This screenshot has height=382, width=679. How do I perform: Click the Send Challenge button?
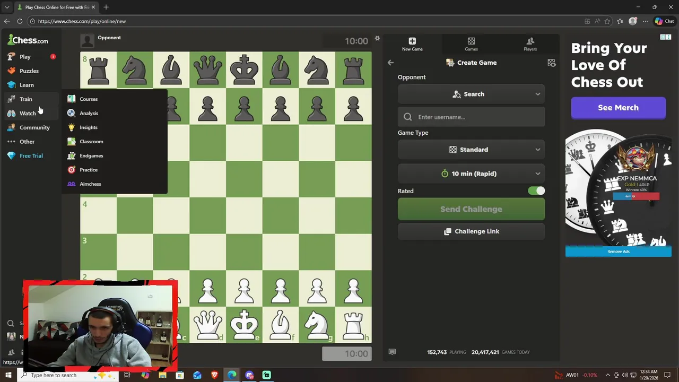click(471, 209)
